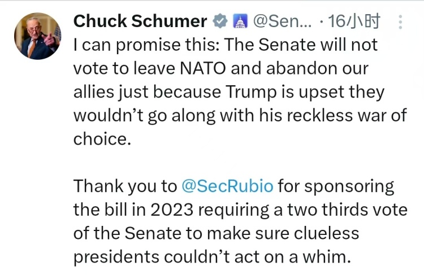
Task: Click the Capitol building affiliation badge
Action: point(239,22)
